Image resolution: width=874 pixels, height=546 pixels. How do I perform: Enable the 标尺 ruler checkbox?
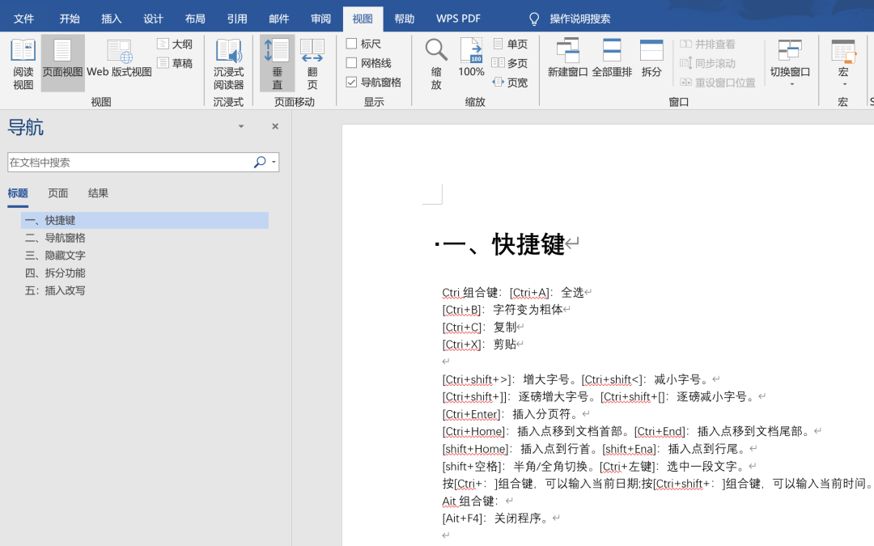pos(352,44)
